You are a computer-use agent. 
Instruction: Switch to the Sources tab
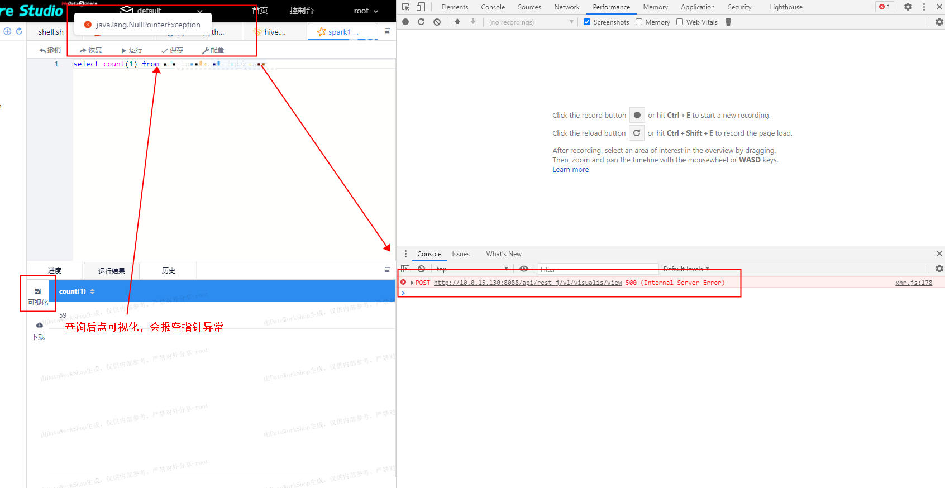529,7
